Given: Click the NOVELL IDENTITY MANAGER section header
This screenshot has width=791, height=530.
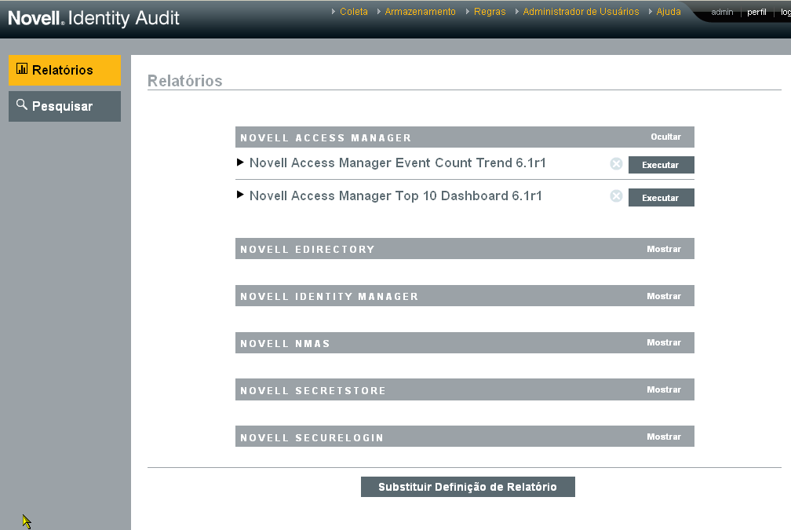Looking at the screenshot, I should pyautogui.click(x=465, y=295).
